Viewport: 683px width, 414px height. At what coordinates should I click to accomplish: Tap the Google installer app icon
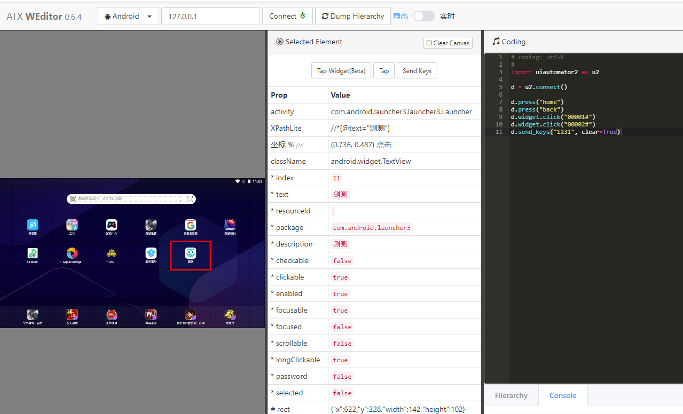(191, 225)
